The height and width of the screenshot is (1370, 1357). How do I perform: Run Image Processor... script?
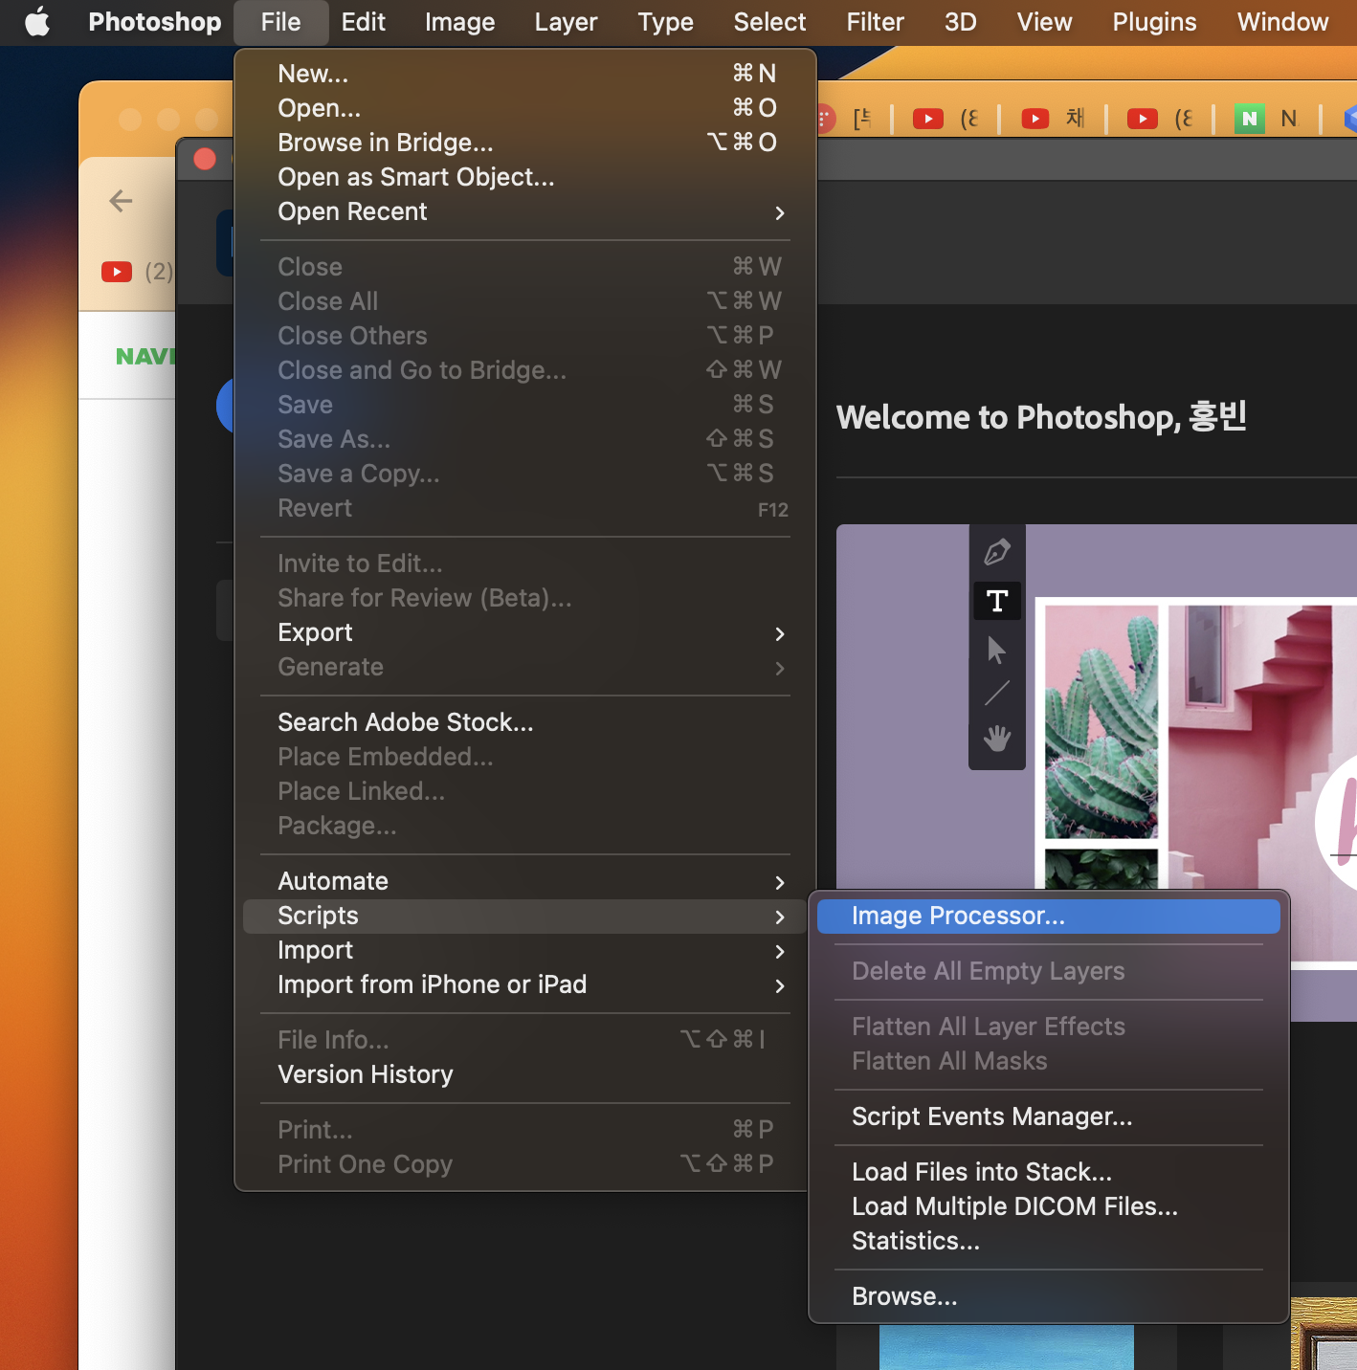point(1049,916)
